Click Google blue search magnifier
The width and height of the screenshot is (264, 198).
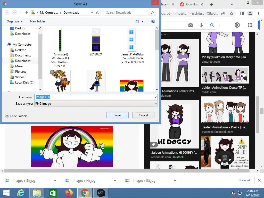coord(212,25)
